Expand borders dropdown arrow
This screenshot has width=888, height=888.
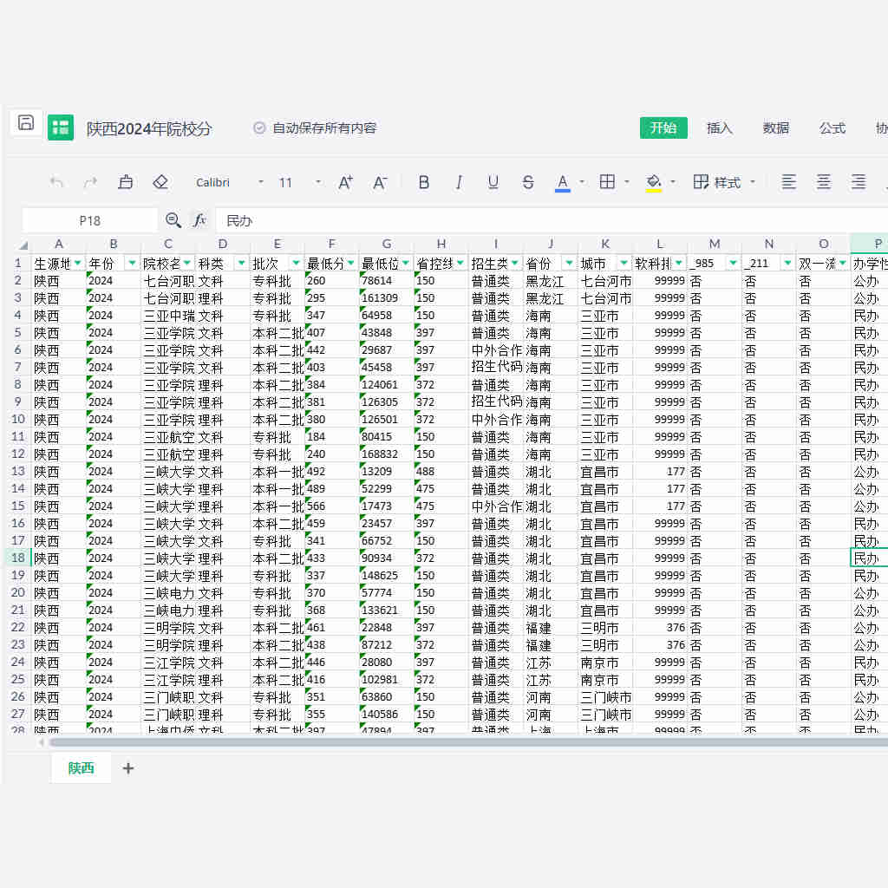click(627, 182)
